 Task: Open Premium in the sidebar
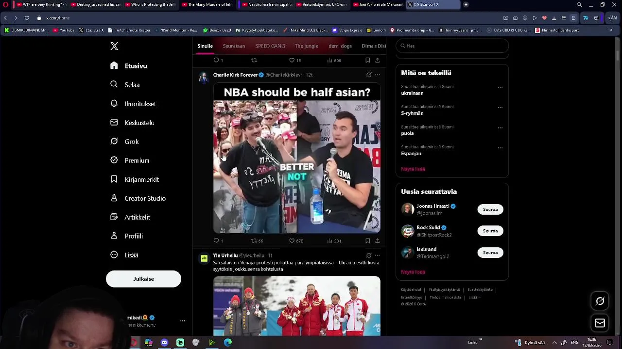pyautogui.click(x=130, y=160)
